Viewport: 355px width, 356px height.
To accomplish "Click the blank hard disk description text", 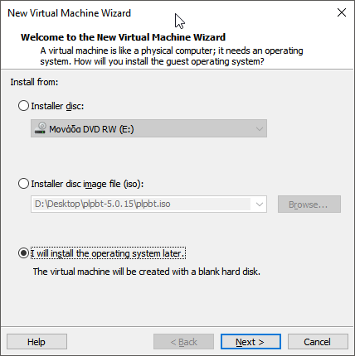I will [147, 272].
